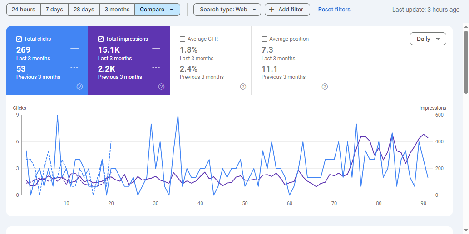
Task: Click the x-axis label 90
Action: (x=423, y=203)
